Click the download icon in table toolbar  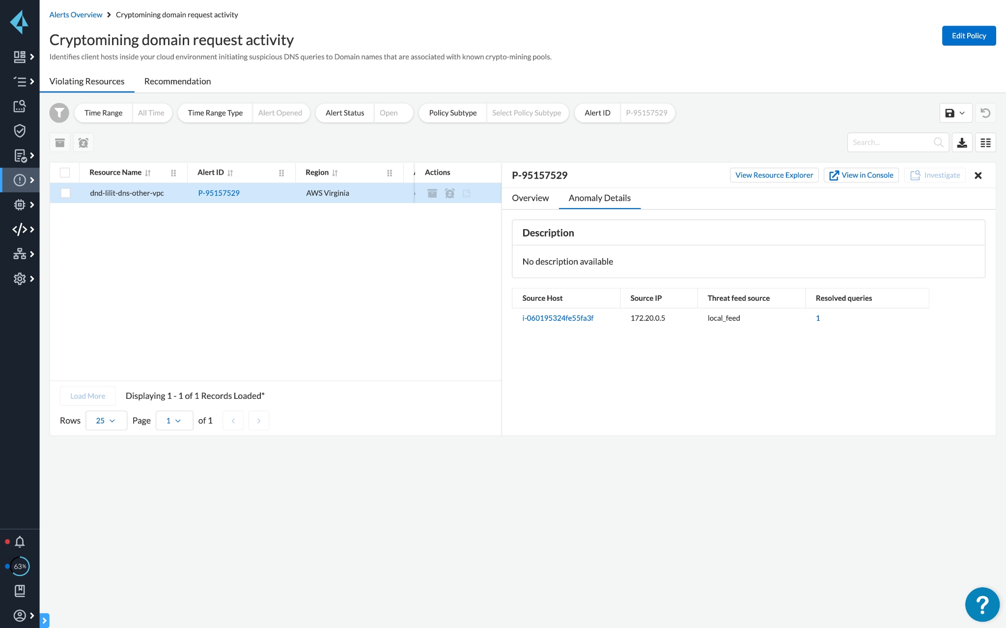coord(962,142)
